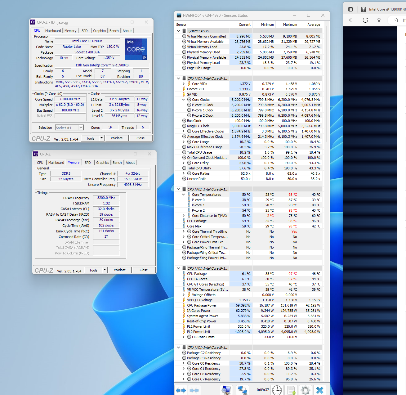Open the Memory tab in upper CPU-Z
This screenshot has height=395, width=406.
70,31
